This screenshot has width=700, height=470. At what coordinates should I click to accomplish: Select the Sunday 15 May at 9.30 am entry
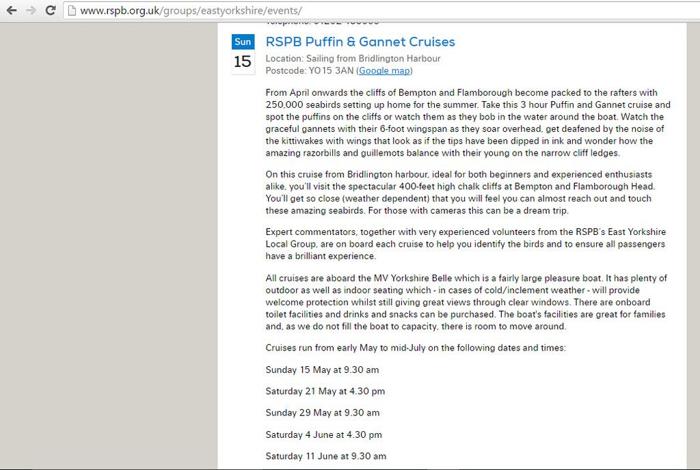pyautogui.click(x=323, y=370)
